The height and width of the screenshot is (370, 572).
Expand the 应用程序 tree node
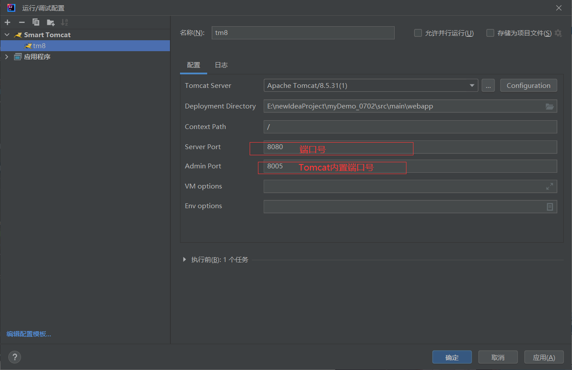click(7, 57)
